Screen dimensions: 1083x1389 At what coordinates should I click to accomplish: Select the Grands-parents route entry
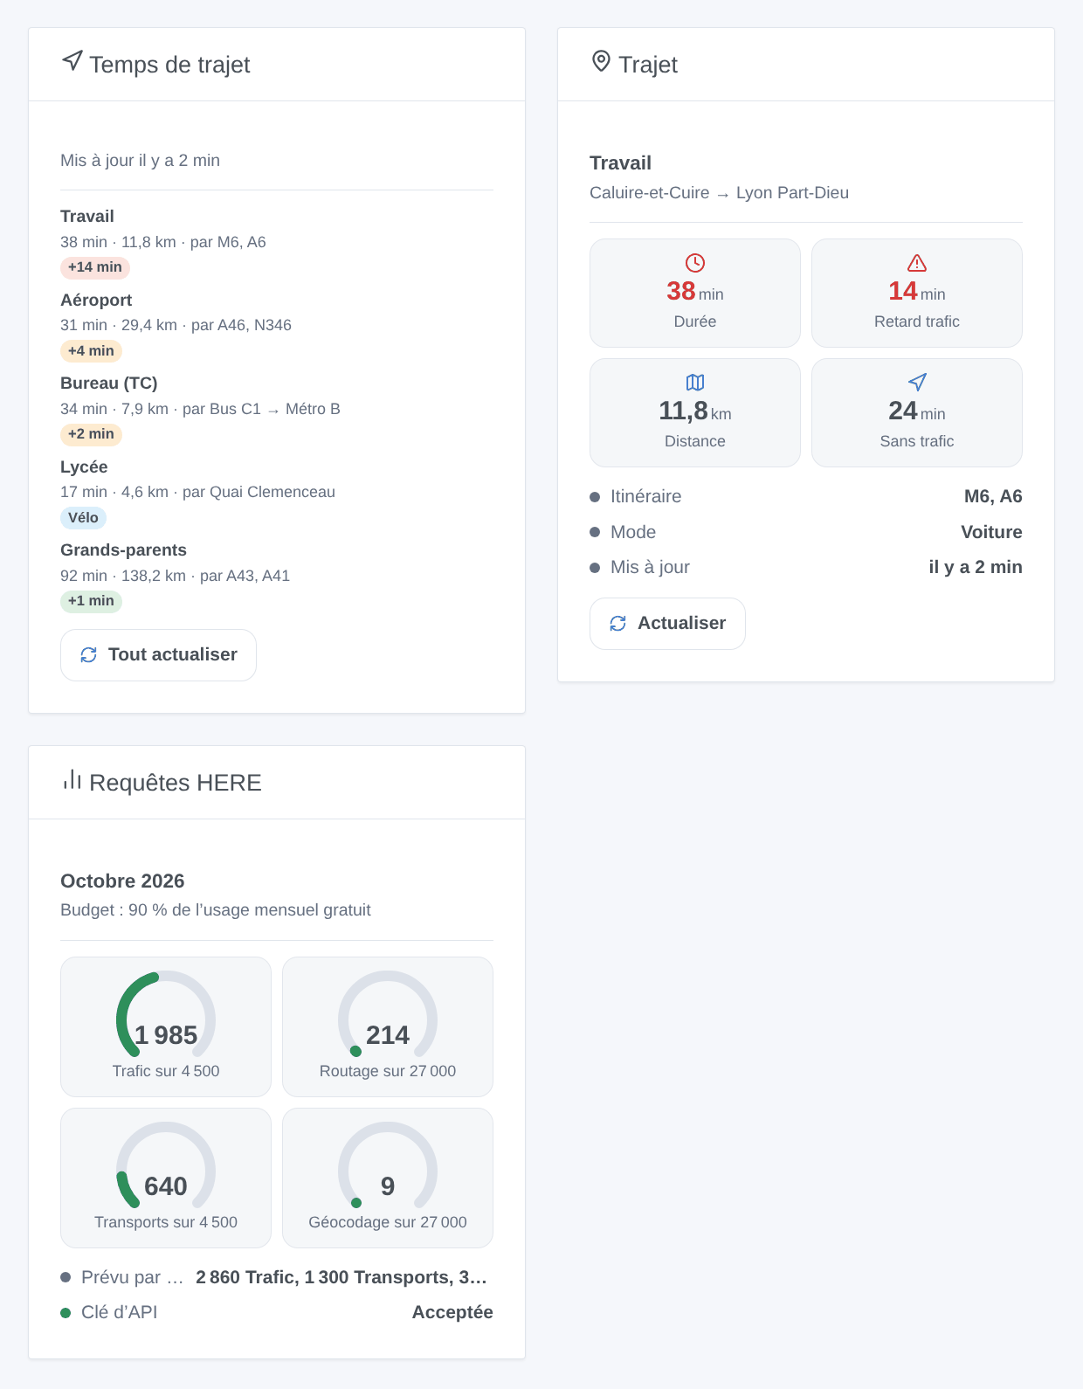[277, 576]
